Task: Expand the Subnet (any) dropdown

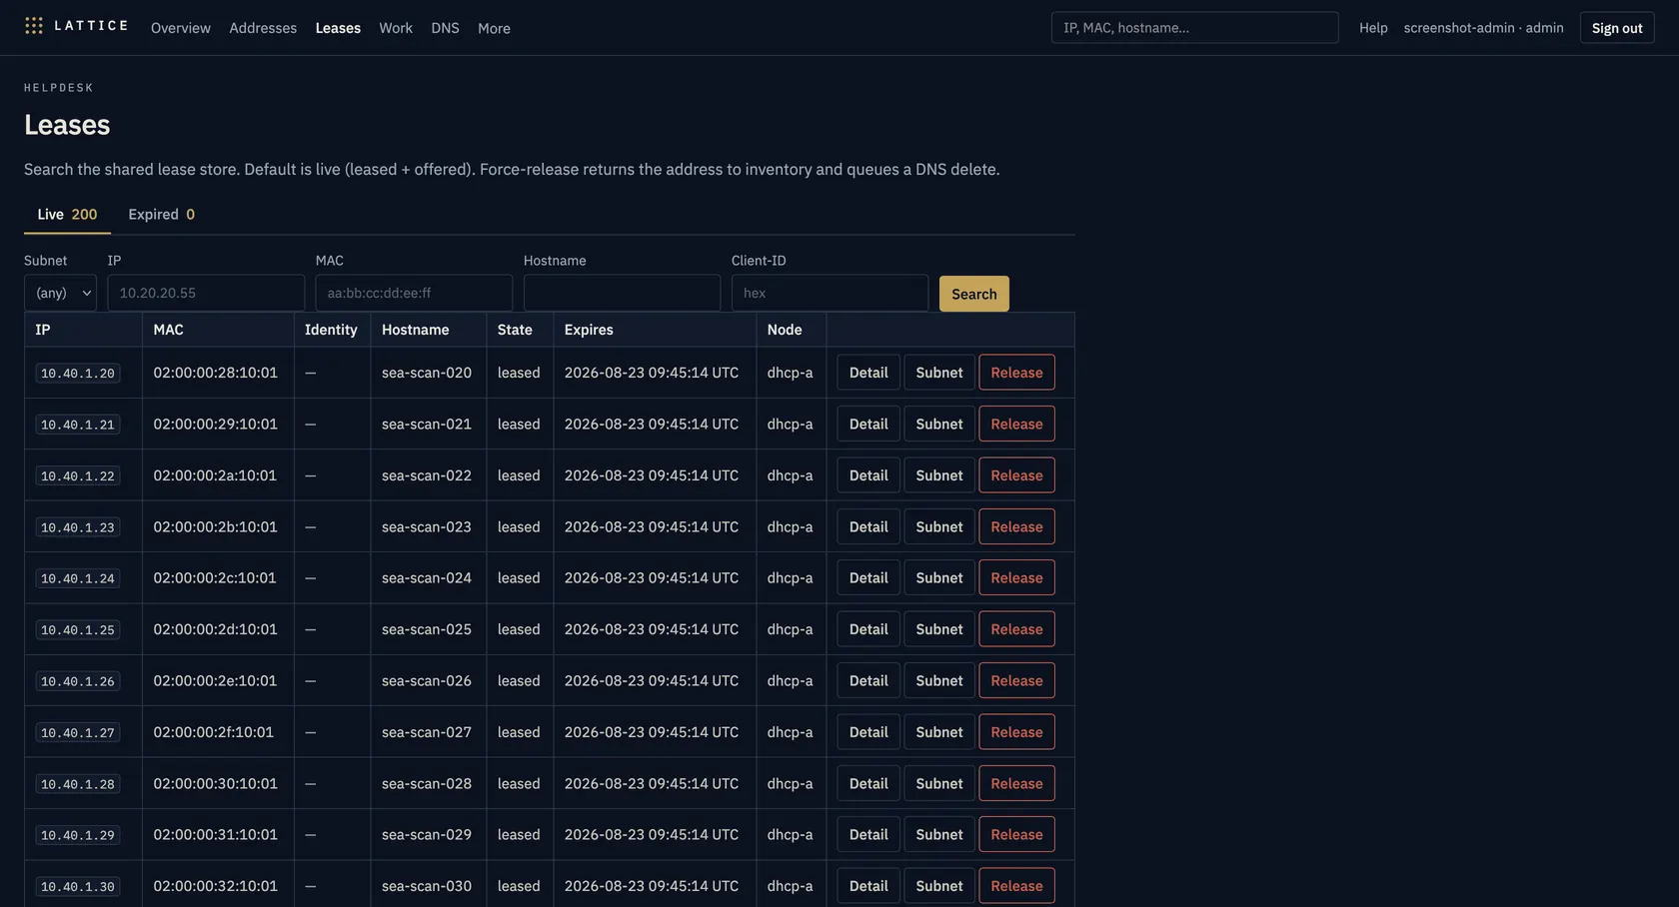Action: (60, 293)
